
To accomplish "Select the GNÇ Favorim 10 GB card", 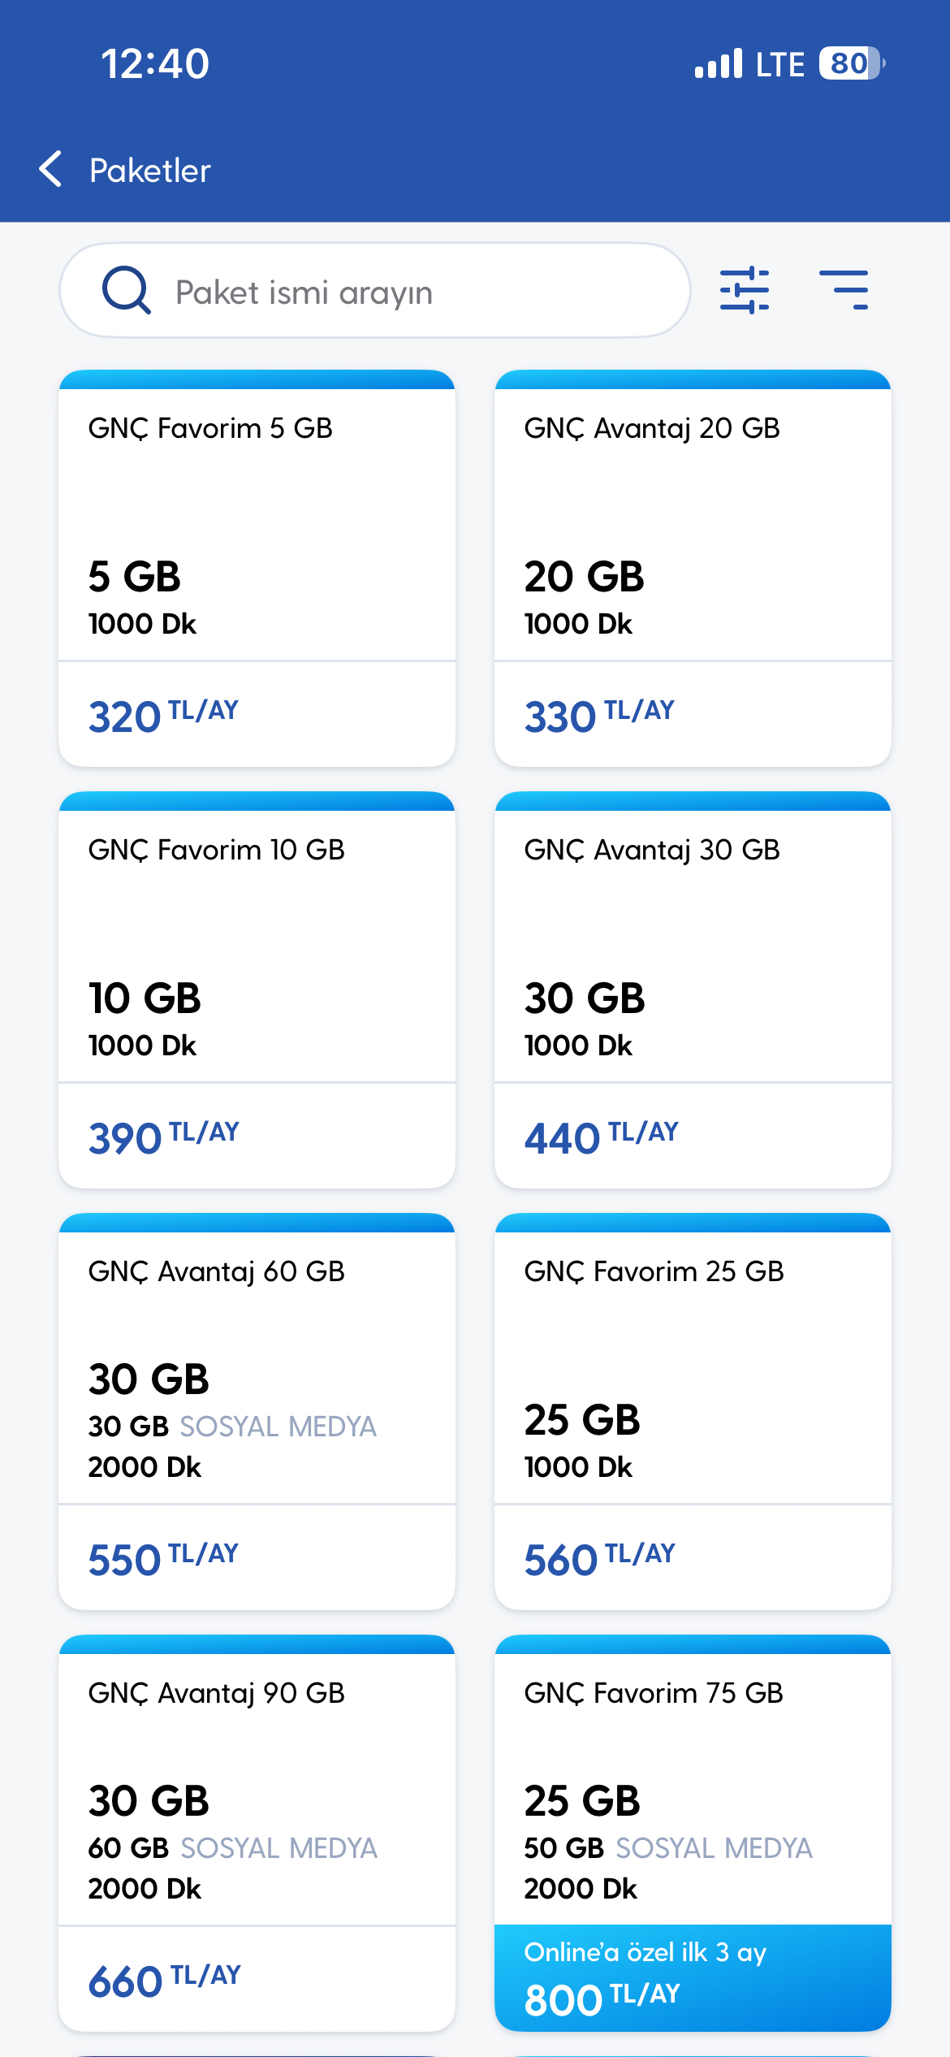I will (257, 990).
